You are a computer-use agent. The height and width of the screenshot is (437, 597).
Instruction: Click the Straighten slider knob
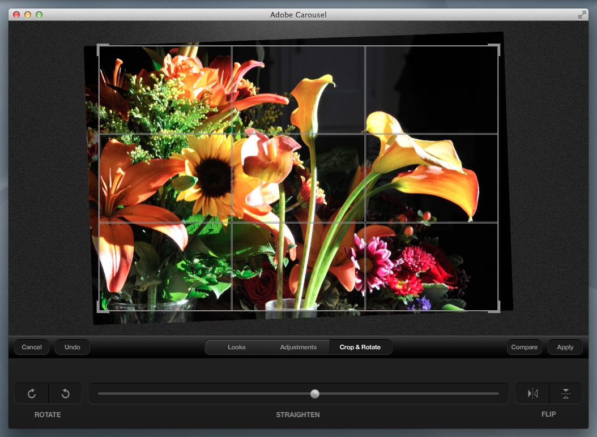click(315, 393)
